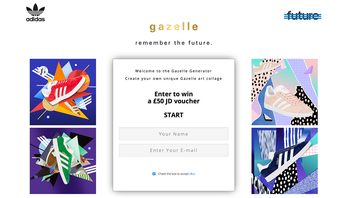Click the gold 'gazelle' title
This screenshot has width=352, height=198.
174,27
